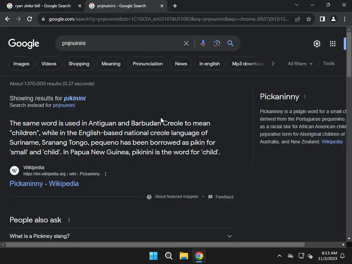Filter results by News
352x264 pixels.
[x=181, y=64]
